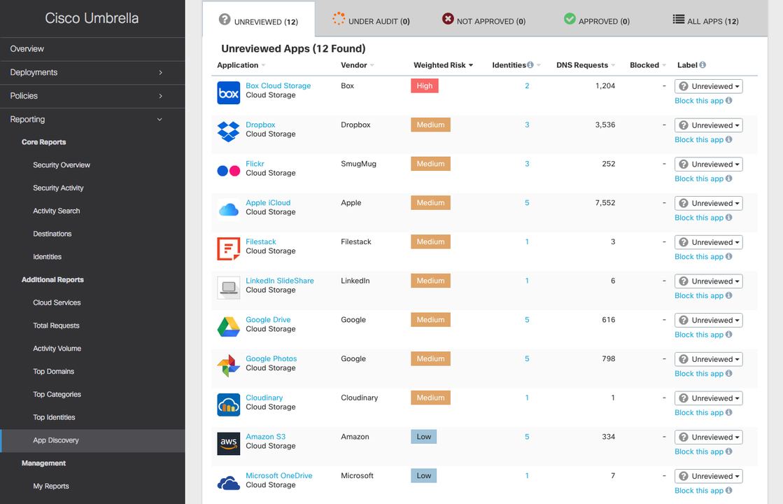The height and width of the screenshot is (504, 783).
Task: Click the Medium risk badge for Flickr
Action: pyautogui.click(x=430, y=163)
